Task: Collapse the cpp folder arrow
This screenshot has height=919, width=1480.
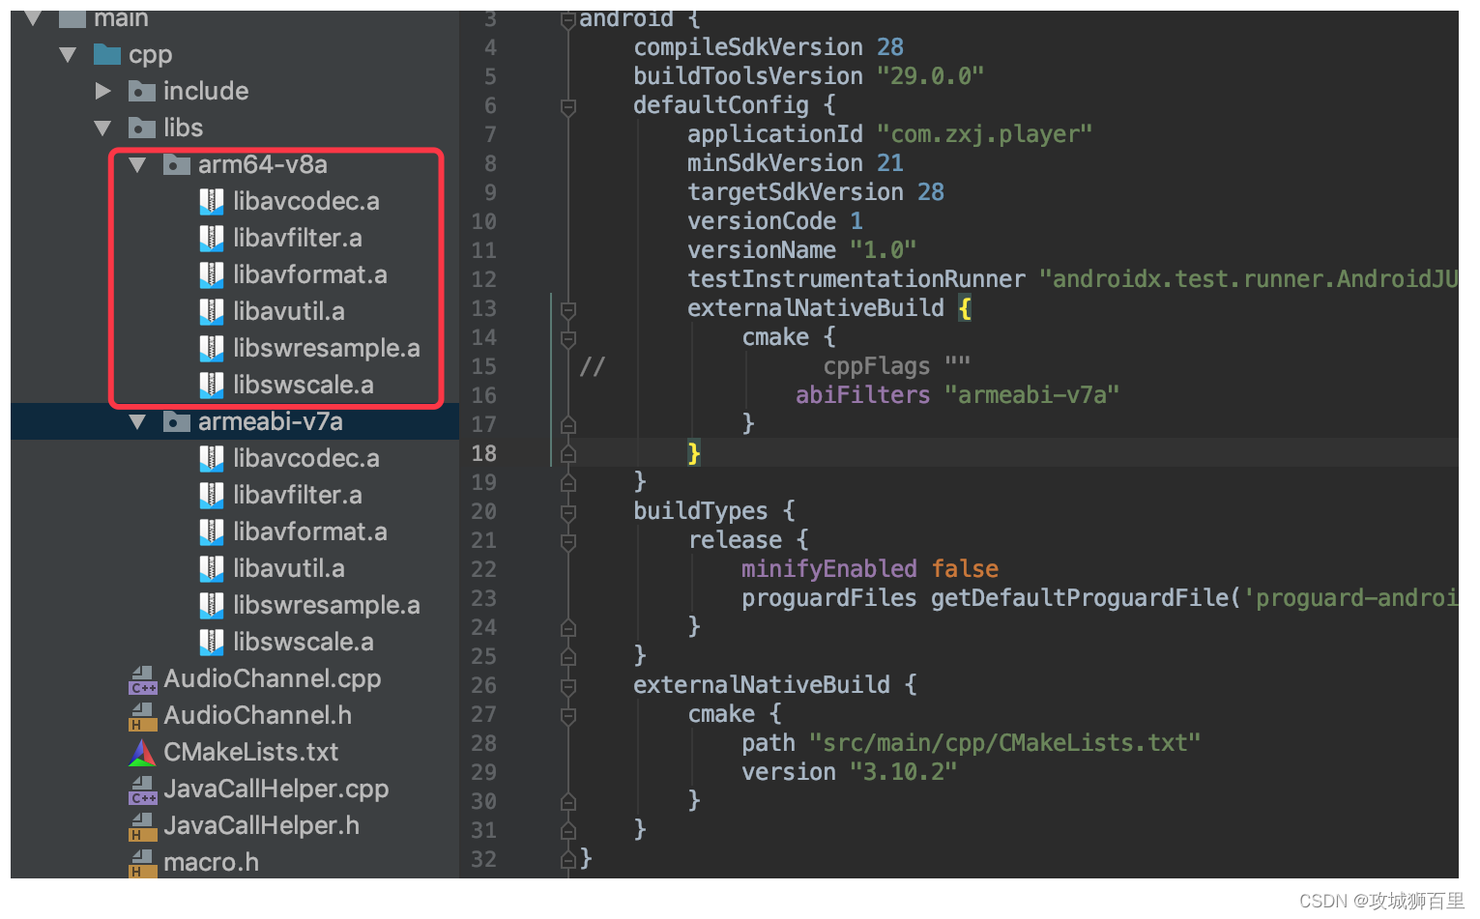Action: pyautogui.click(x=68, y=55)
